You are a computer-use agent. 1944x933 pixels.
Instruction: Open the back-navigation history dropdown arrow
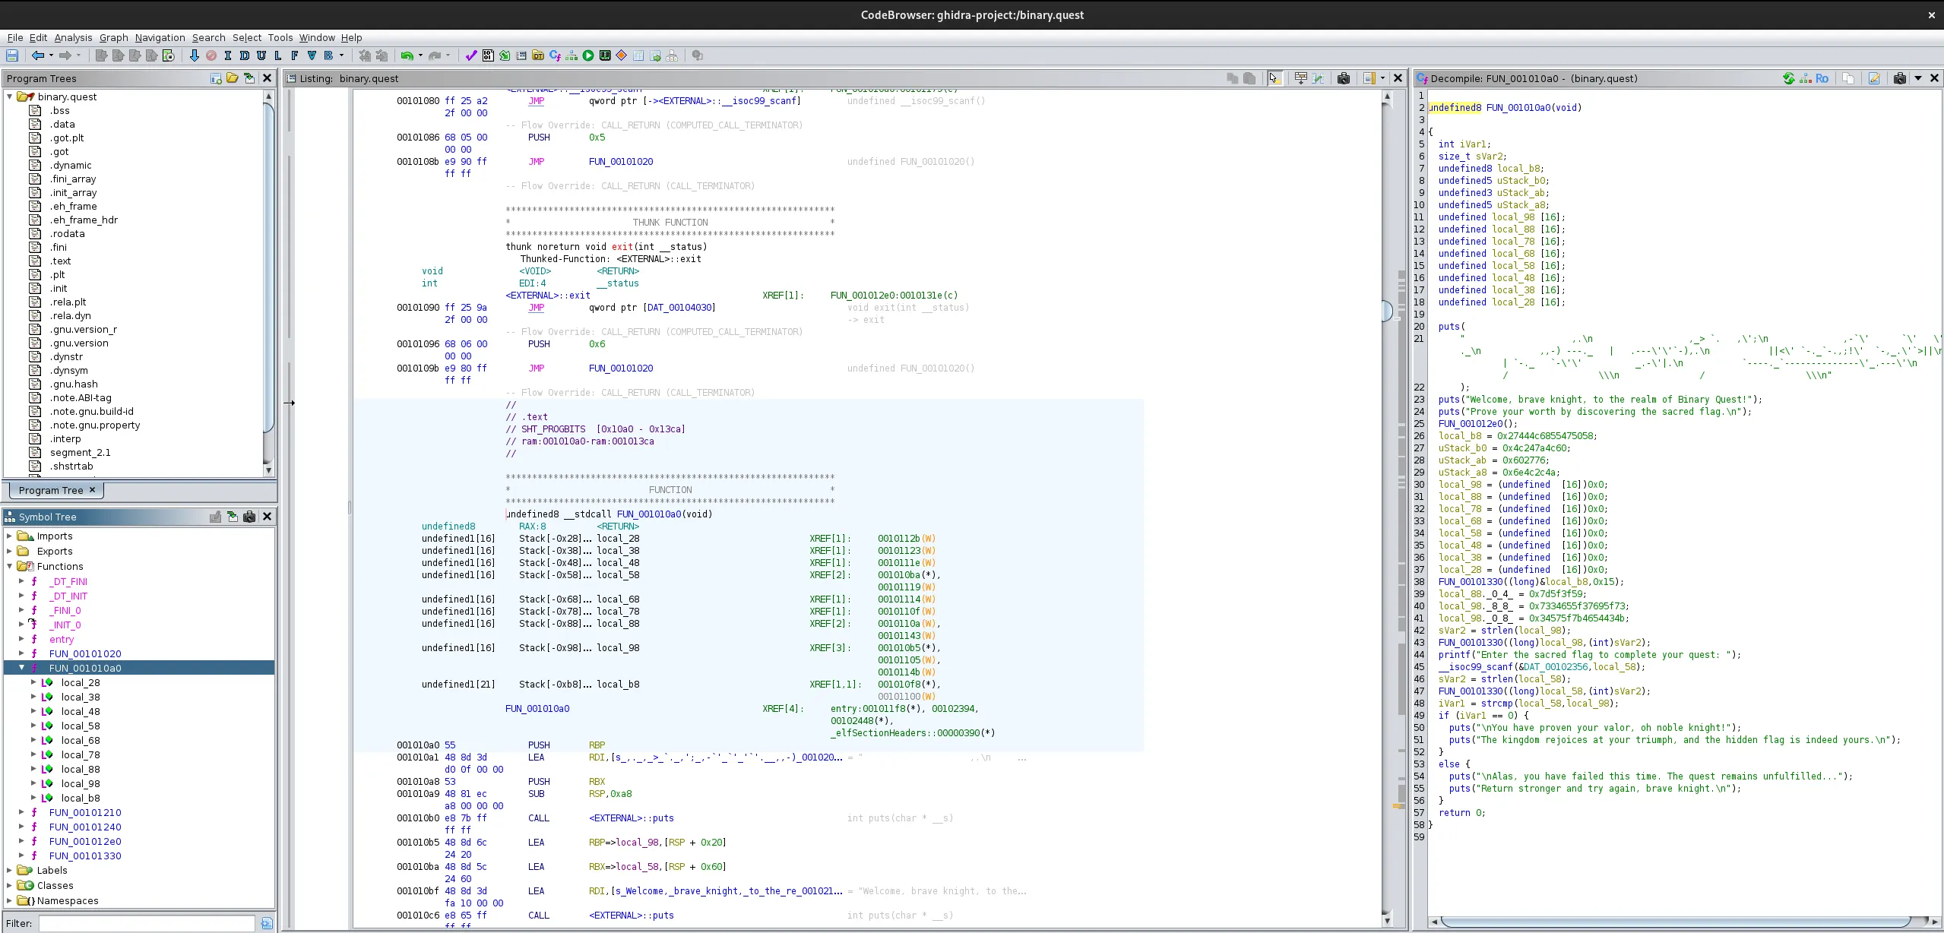[x=51, y=55]
